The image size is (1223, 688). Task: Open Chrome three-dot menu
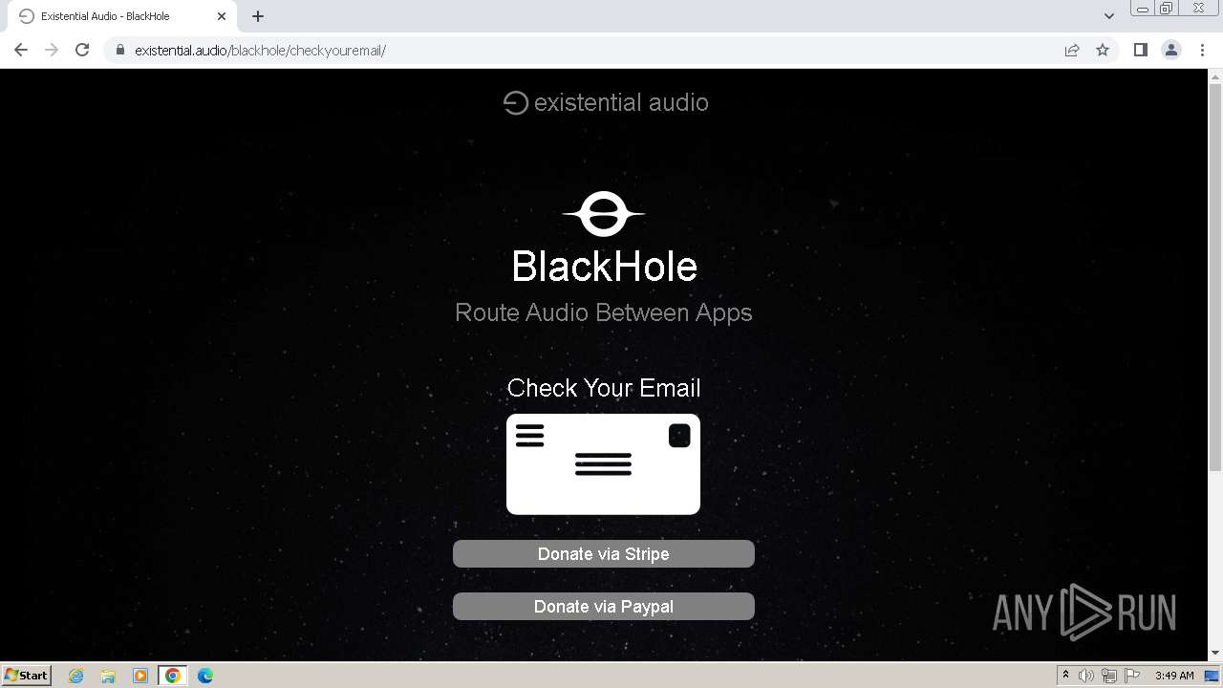pos(1203,50)
